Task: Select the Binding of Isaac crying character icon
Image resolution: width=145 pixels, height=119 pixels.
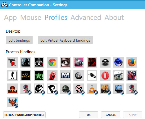Action: click(79, 89)
